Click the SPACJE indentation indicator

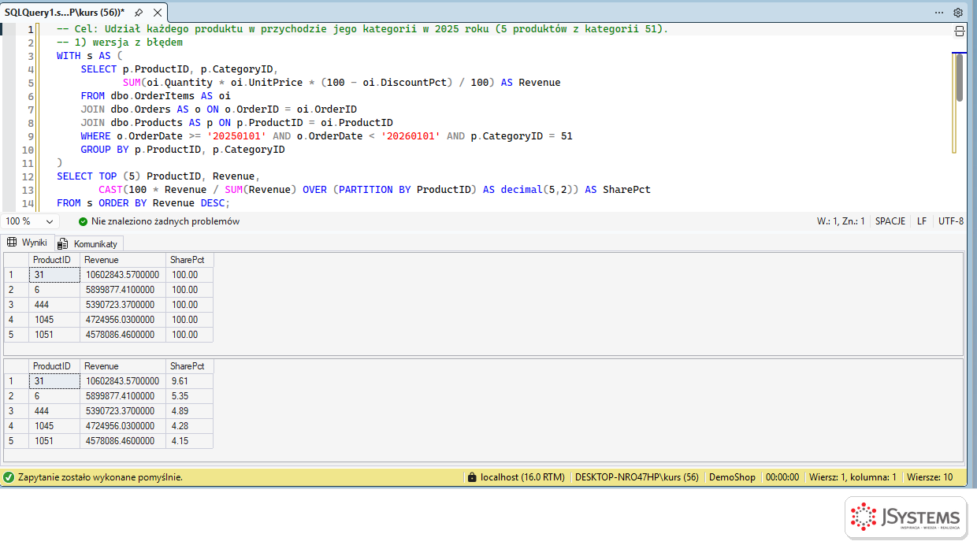click(890, 221)
